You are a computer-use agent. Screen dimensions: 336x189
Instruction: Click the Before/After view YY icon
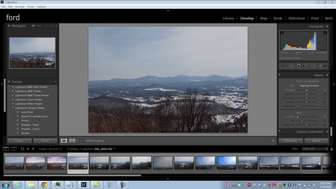point(72,141)
